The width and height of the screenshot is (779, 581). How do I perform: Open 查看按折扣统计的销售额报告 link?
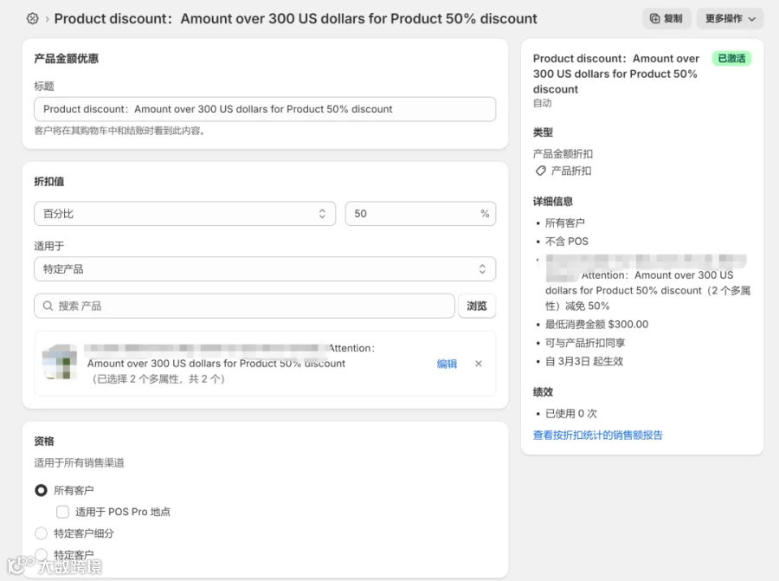[x=598, y=435]
